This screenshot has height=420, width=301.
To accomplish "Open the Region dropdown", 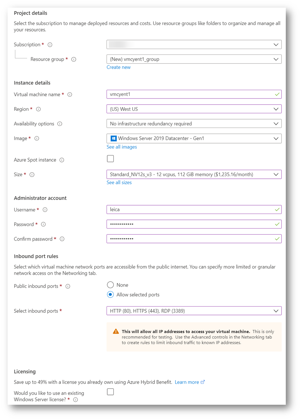I will pos(194,109).
